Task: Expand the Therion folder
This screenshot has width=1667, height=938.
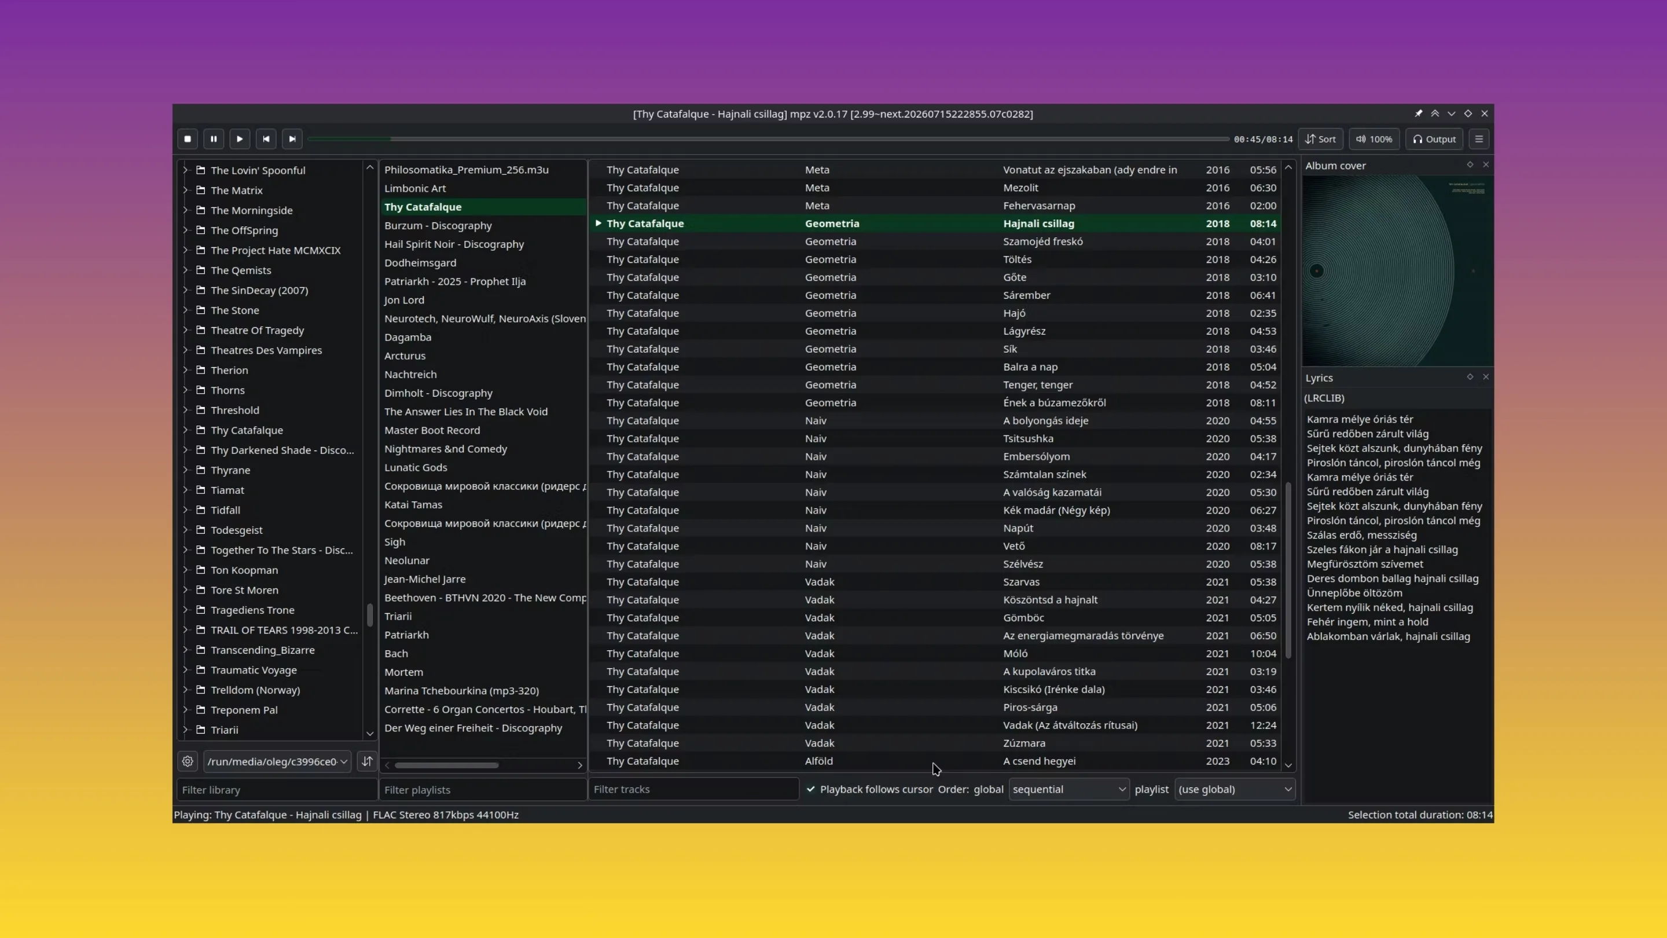Action: pos(185,369)
